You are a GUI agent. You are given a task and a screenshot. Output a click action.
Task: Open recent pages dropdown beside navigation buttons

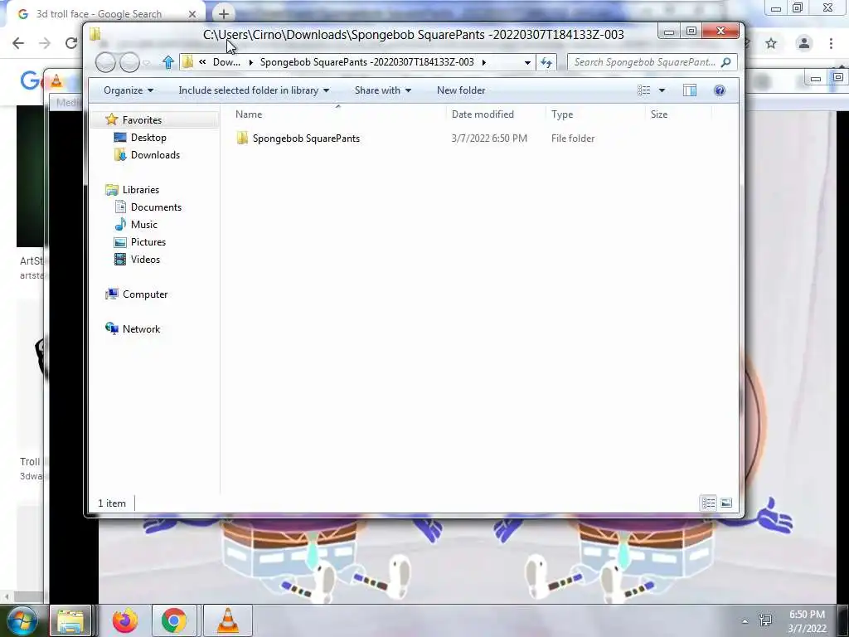(146, 63)
